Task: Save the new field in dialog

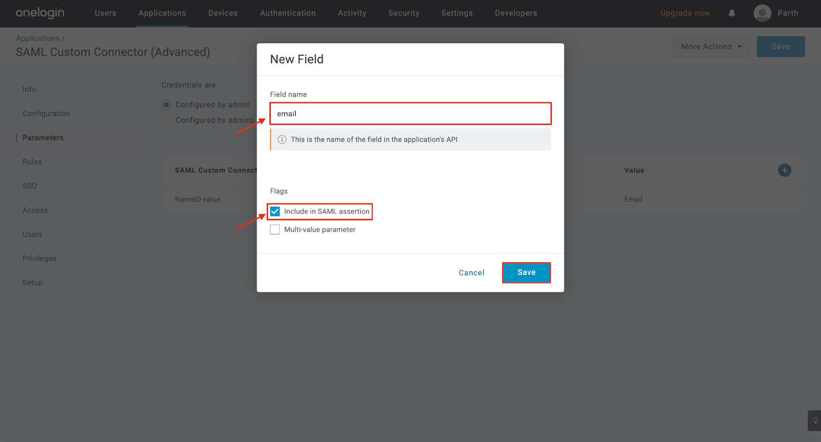Action: 526,273
